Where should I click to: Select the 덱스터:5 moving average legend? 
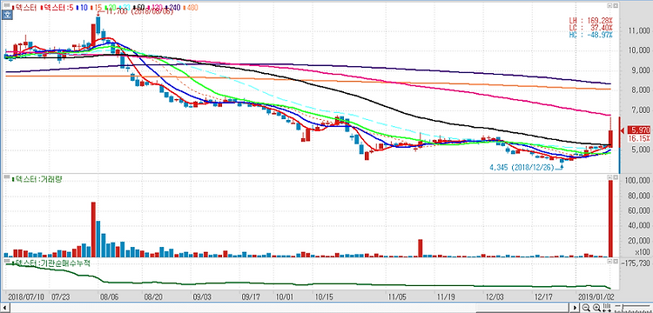57,8
